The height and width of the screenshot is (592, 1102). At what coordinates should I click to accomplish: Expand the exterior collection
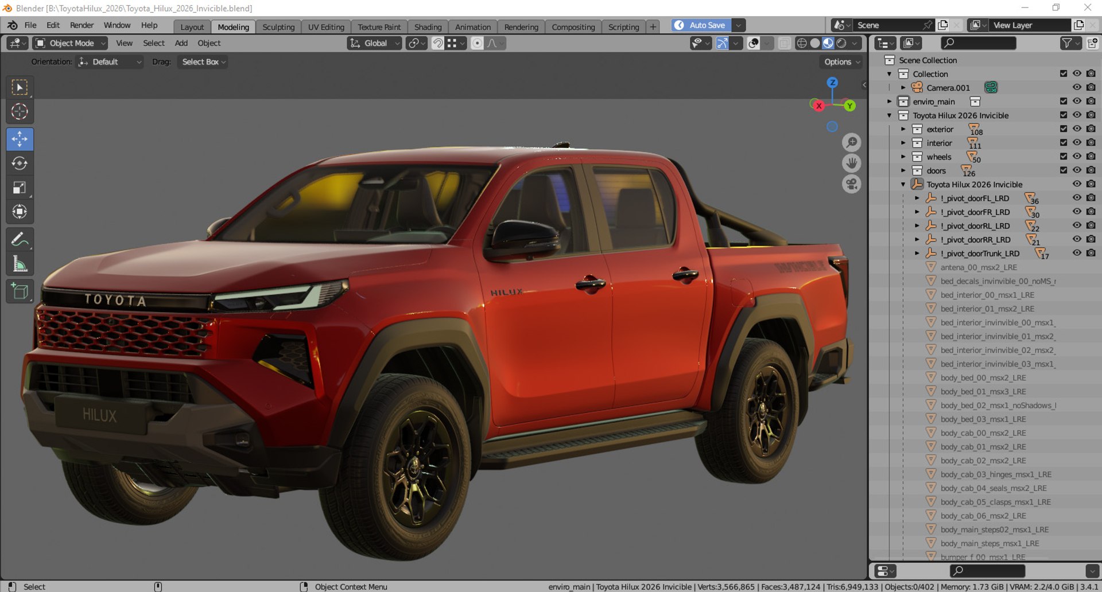coord(903,129)
